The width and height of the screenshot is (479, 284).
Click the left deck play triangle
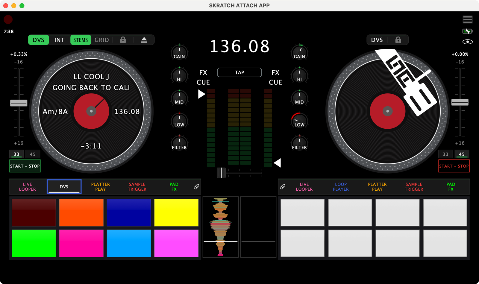pos(201,94)
